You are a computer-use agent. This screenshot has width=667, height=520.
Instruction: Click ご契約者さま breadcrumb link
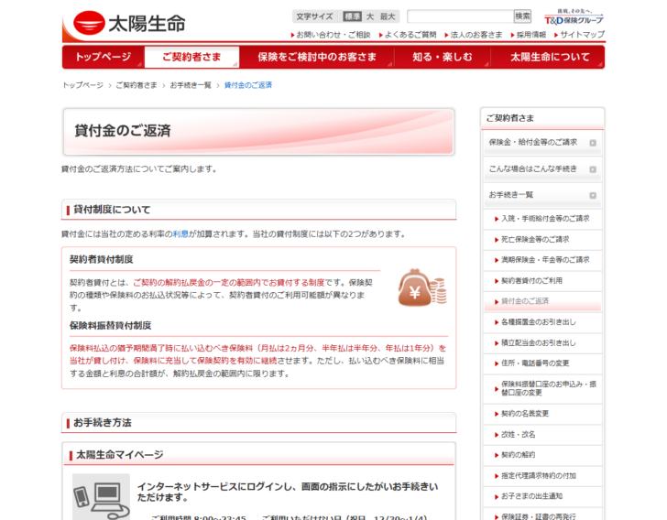[137, 85]
